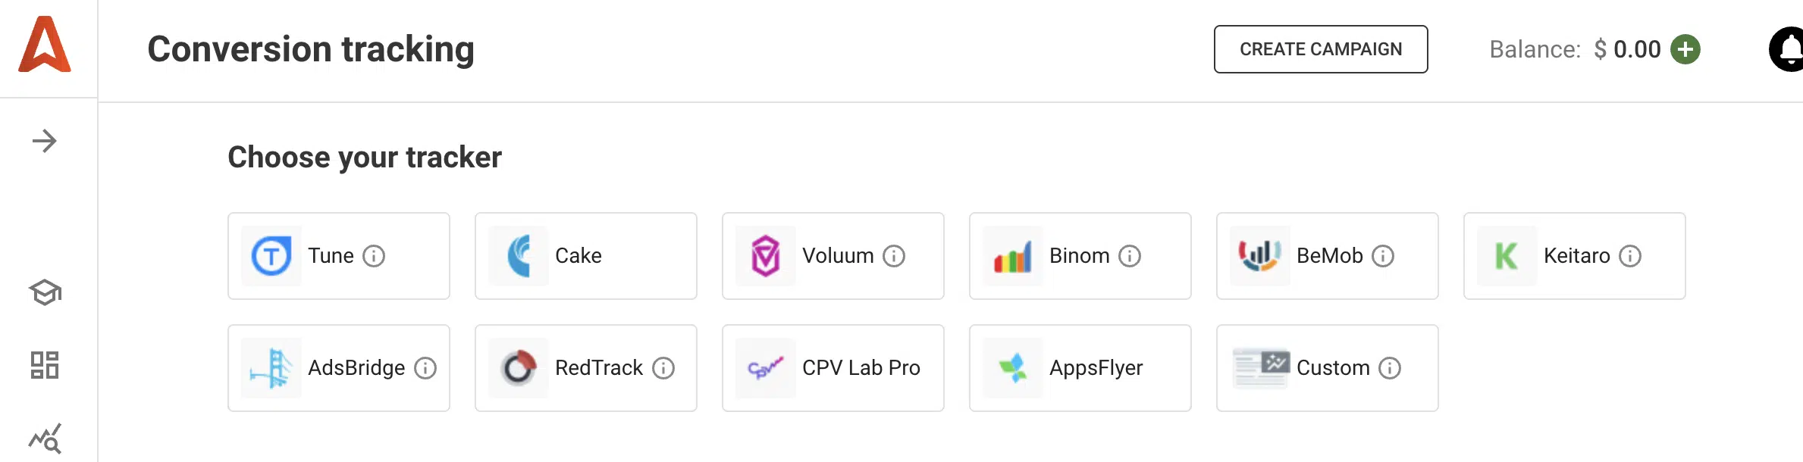Open the graduation cap learning icon

(x=45, y=292)
